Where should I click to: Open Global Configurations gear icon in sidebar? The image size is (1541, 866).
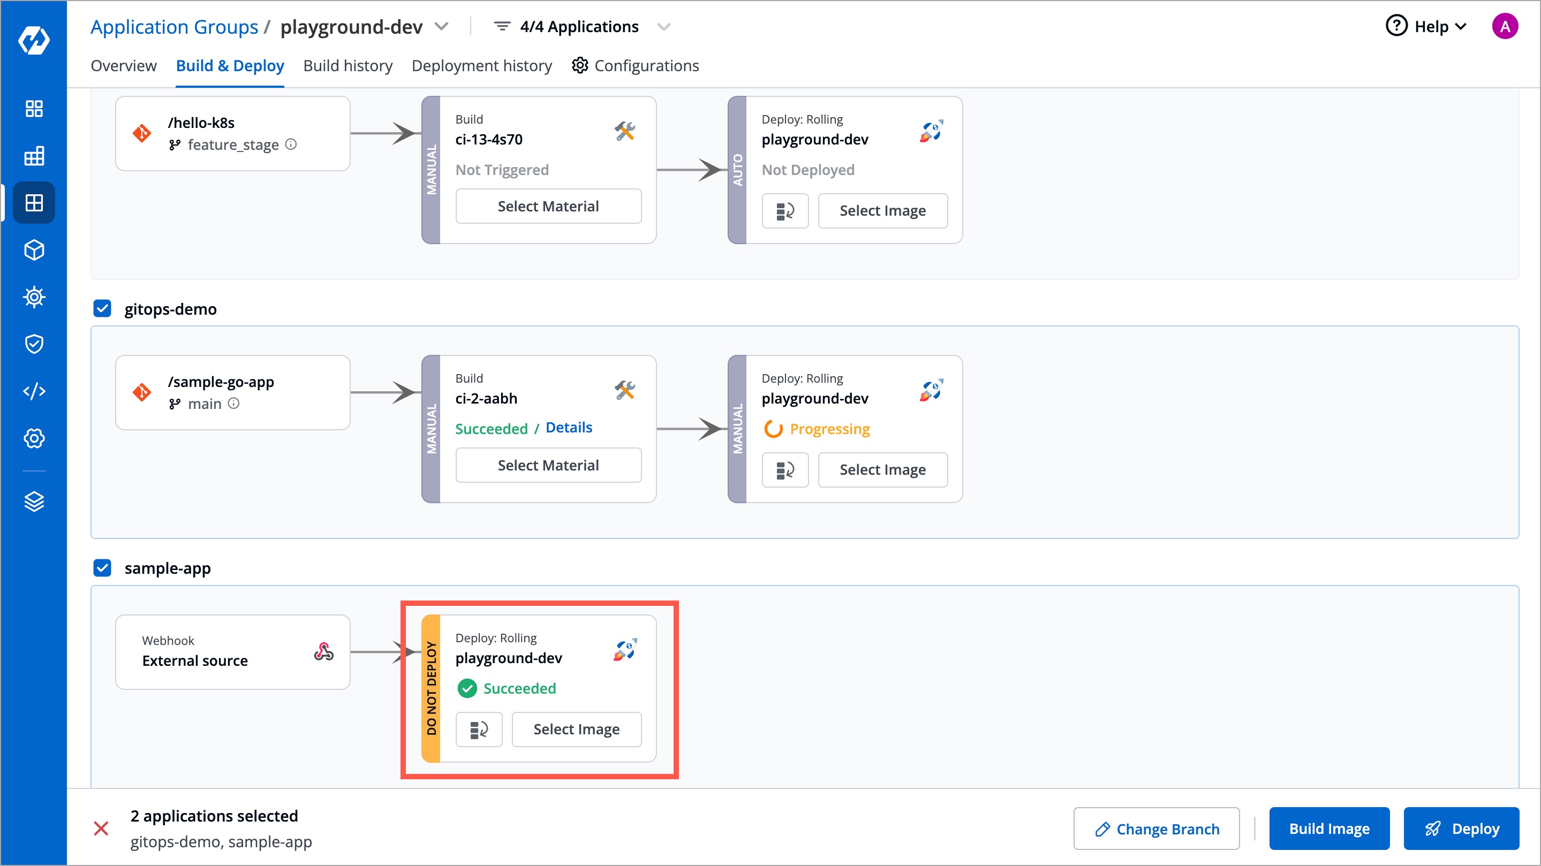[34, 438]
